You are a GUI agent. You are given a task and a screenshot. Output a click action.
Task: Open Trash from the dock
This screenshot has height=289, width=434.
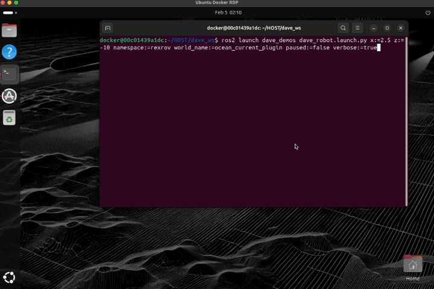click(x=9, y=118)
